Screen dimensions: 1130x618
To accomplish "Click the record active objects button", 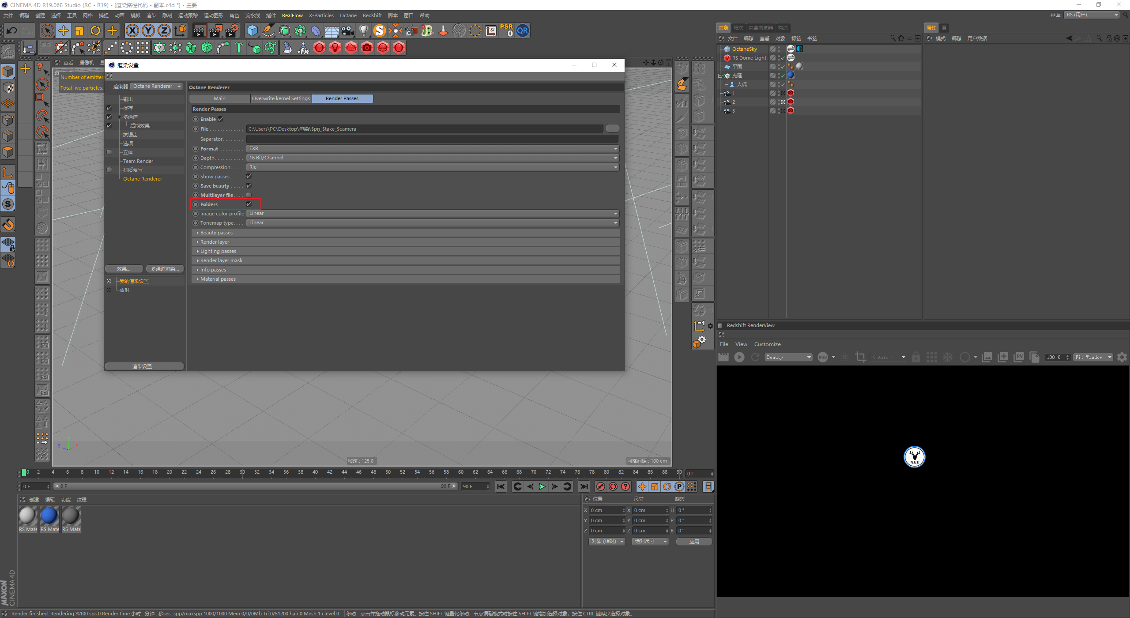I will point(601,486).
